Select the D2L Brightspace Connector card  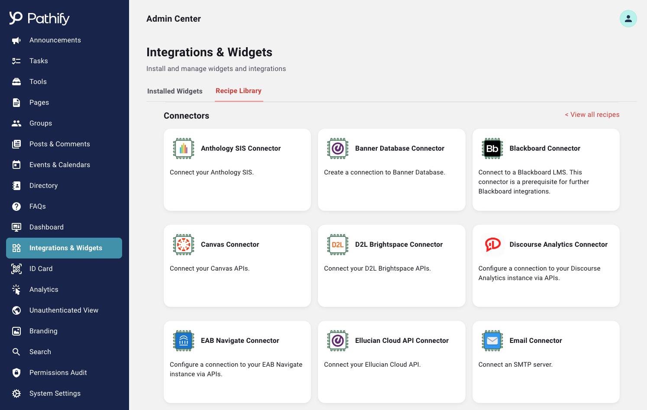(391, 266)
